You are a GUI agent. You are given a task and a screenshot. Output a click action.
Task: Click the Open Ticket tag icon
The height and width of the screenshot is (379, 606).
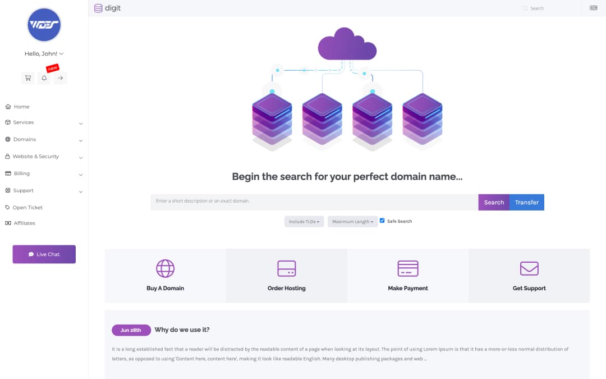click(x=7, y=207)
